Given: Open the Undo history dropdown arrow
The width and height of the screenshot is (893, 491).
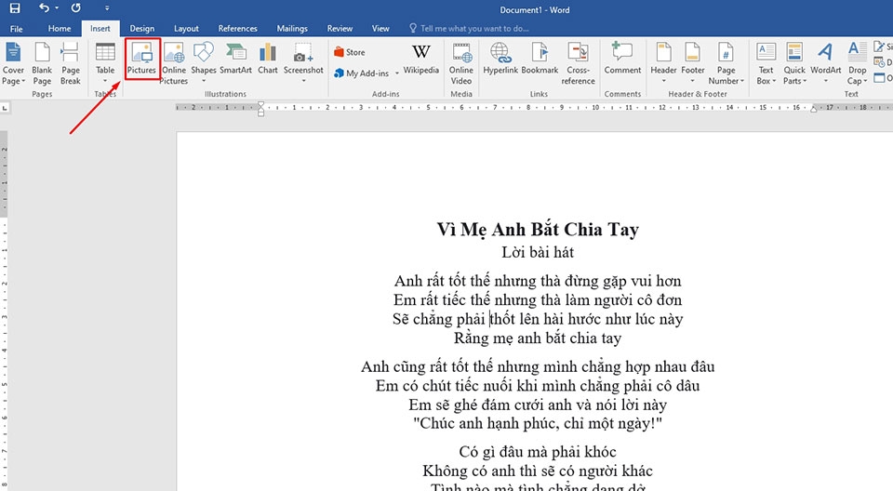Looking at the screenshot, I should (57, 8).
